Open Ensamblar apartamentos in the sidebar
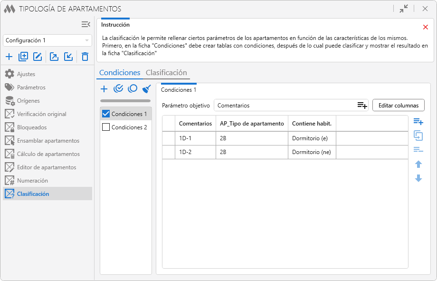 pos(48,141)
